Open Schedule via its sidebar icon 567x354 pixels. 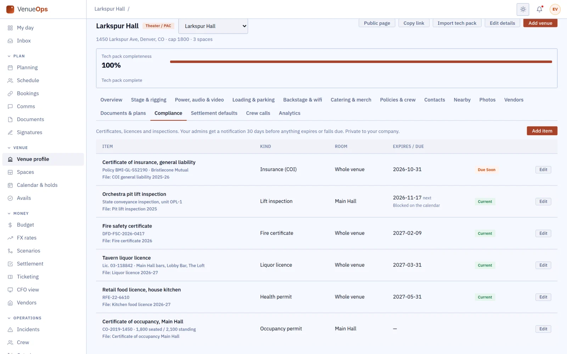click(x=10, y=80)
